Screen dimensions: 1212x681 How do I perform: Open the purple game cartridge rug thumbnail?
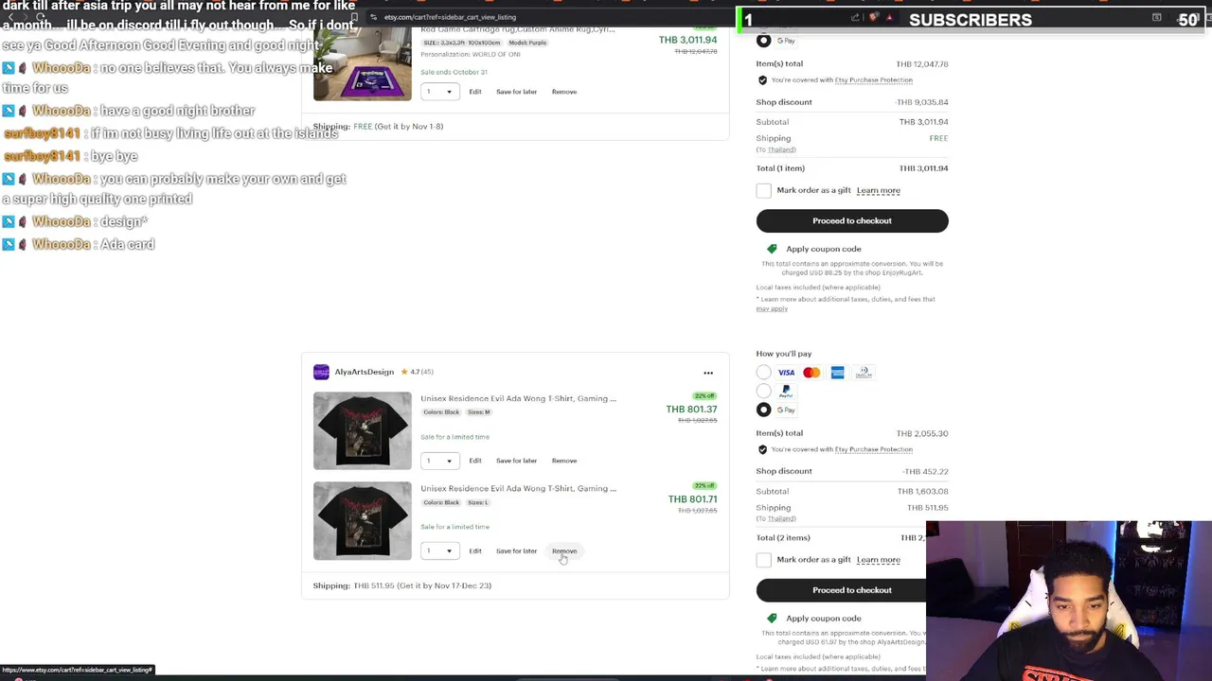[363, 62]
